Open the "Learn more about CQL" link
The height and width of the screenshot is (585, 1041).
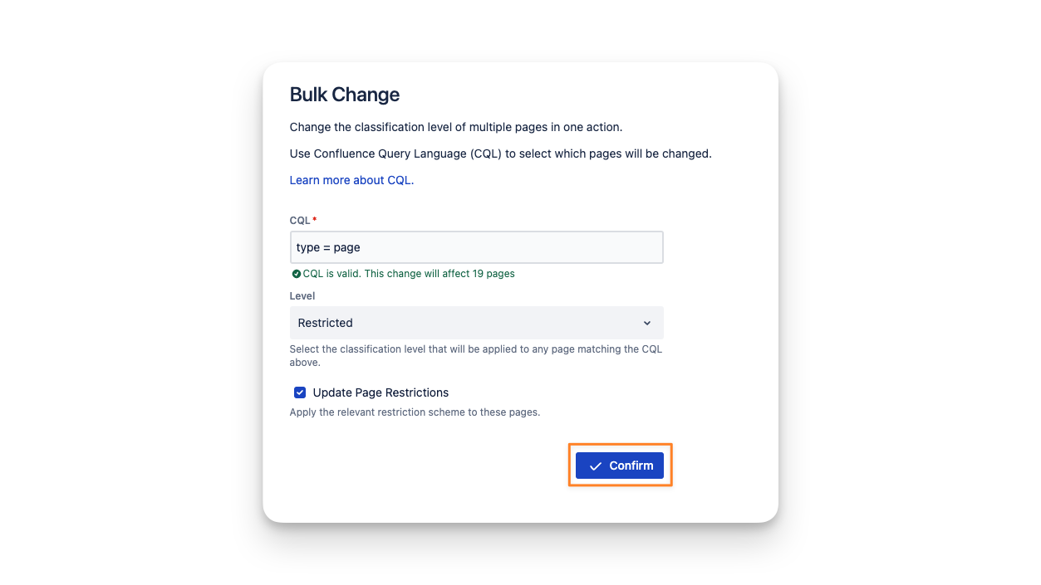[x=351, y=180]
